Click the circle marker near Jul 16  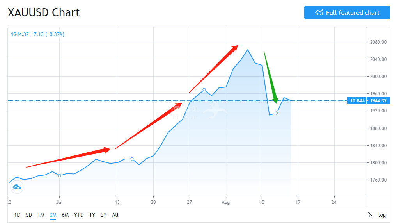[x=132, y=159]
